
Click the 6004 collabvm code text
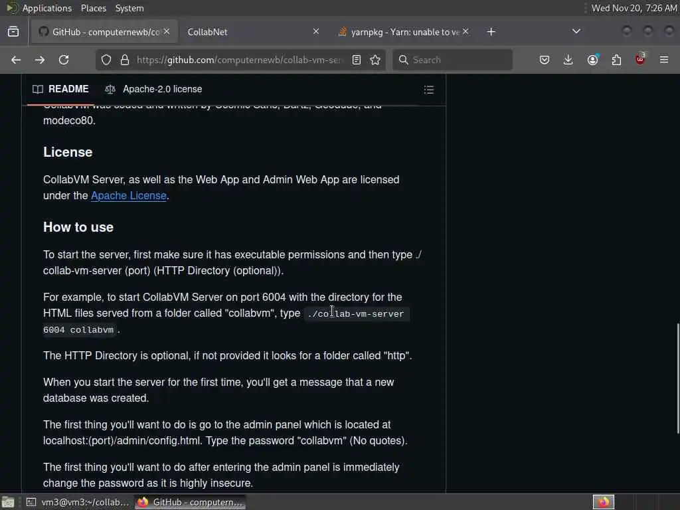78,330
